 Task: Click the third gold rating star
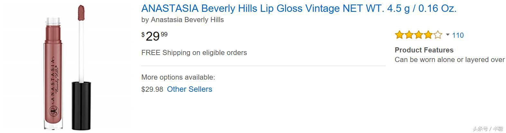[419, 35]
